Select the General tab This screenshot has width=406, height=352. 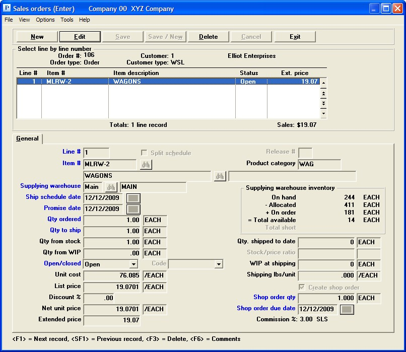click(x=27, y=138)
